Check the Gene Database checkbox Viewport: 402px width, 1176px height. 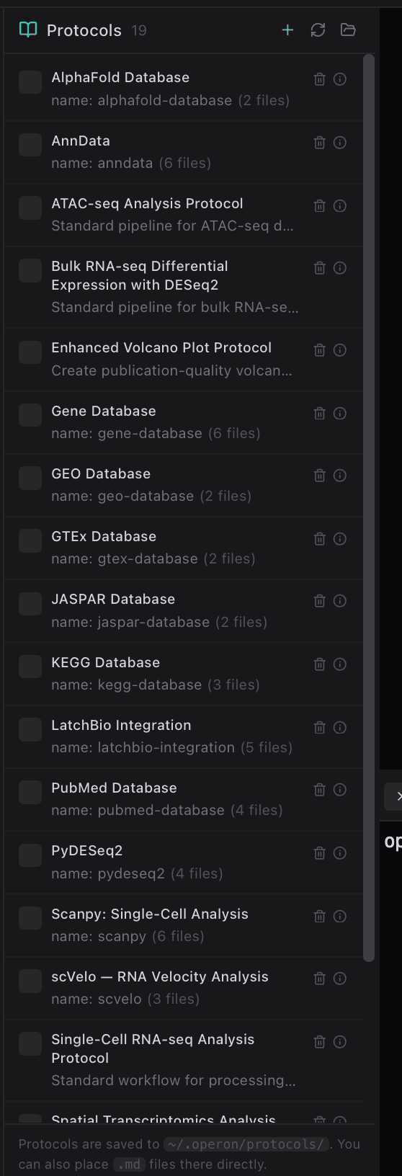coord(30,415)
